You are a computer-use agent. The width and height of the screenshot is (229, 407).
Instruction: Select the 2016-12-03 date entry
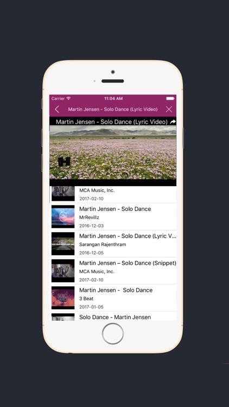point(91,226)
